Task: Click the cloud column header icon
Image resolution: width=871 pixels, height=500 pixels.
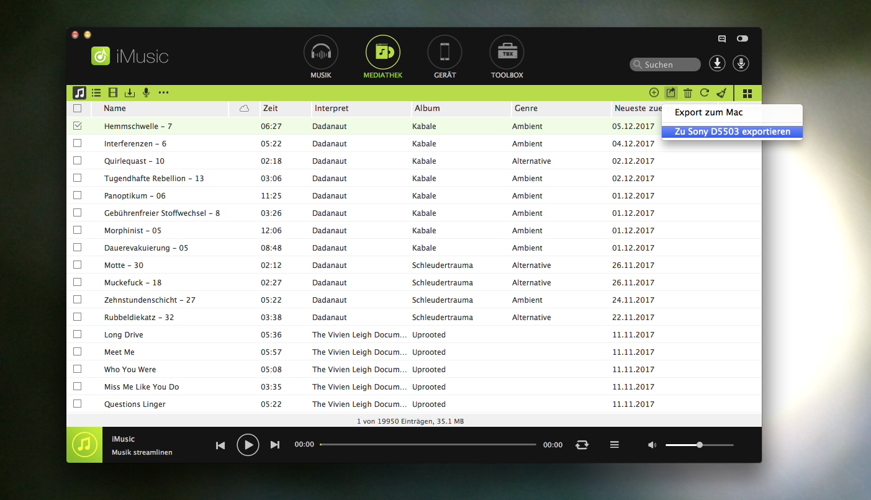Action: point(244,109)
